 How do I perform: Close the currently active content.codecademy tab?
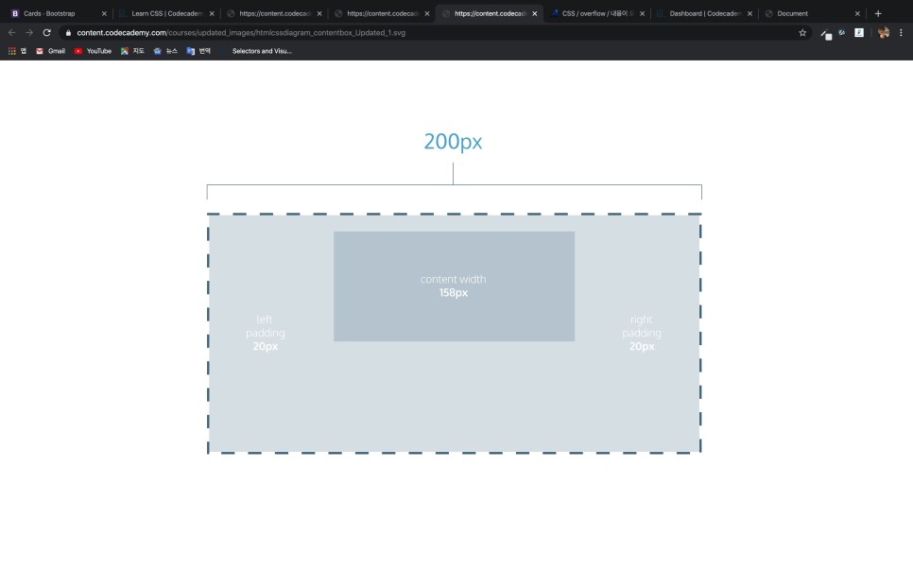pos(535,13)
